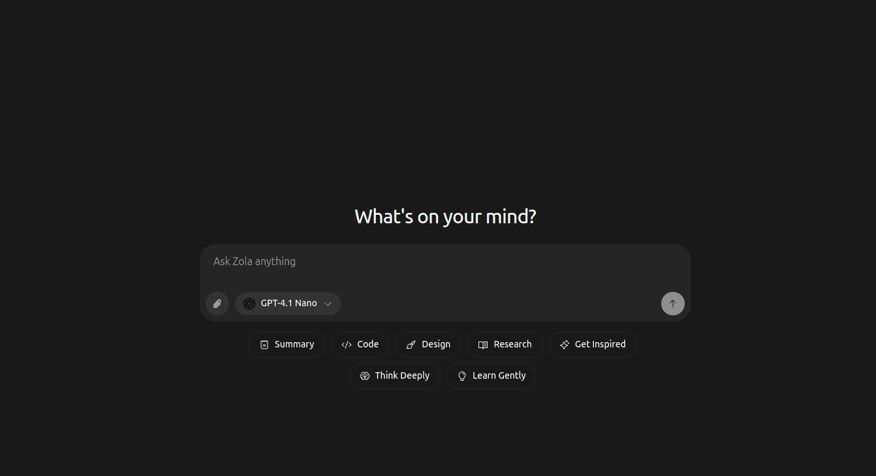Open the GPT-4.1 Nano model dropdown
This screenshot has height=476, width=876.
(288, 304)
